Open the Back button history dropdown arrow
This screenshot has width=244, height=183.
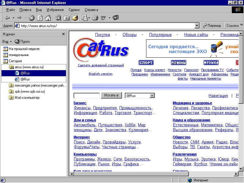pos(13,18)
